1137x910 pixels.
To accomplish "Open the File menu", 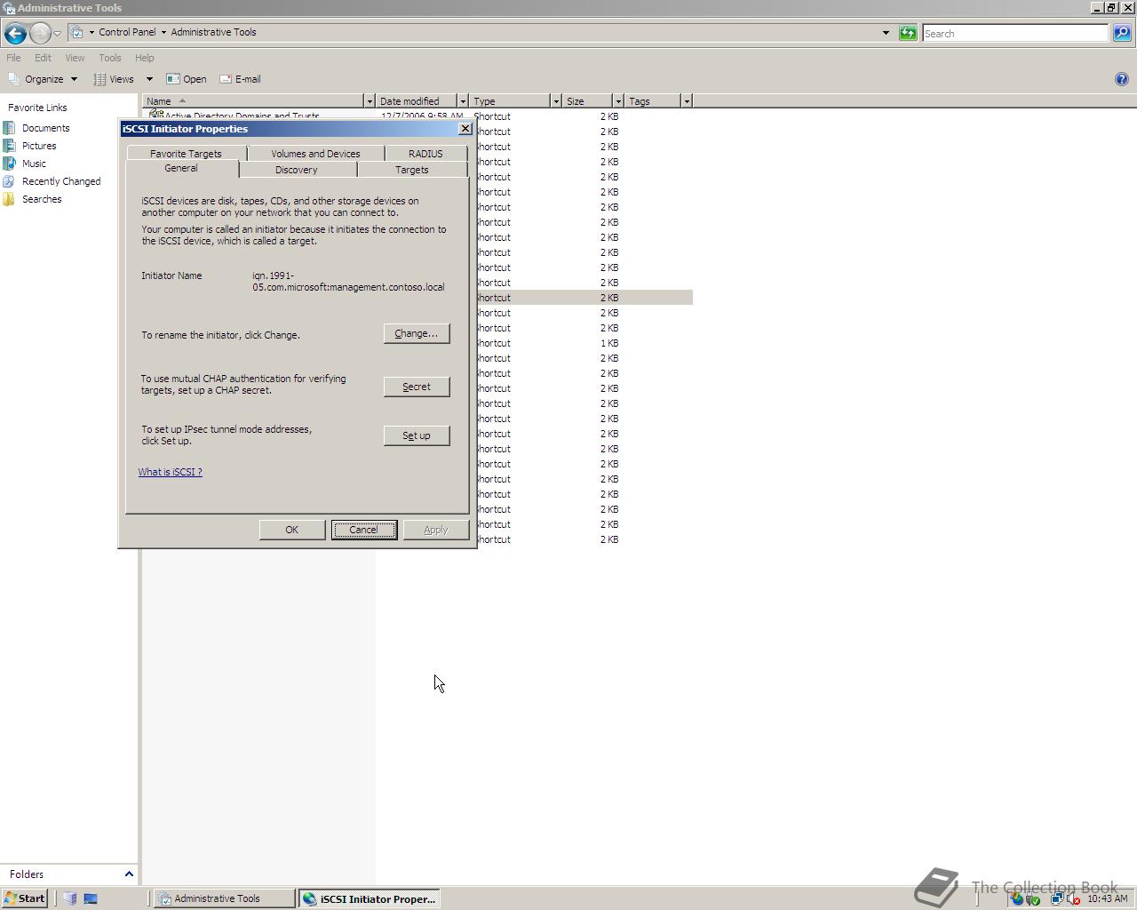I will pyautogui.click(x=13, y=58).
